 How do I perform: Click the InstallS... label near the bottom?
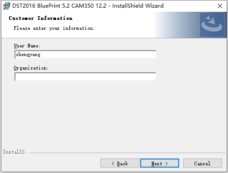(17, 152)
